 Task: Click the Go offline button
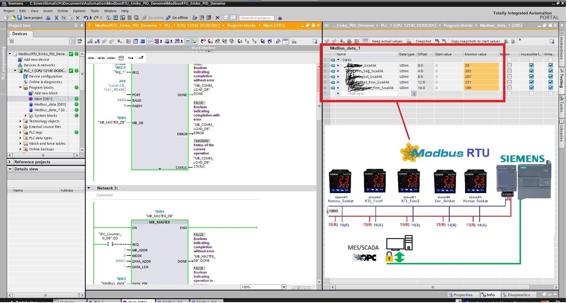[x=177, y=18]
